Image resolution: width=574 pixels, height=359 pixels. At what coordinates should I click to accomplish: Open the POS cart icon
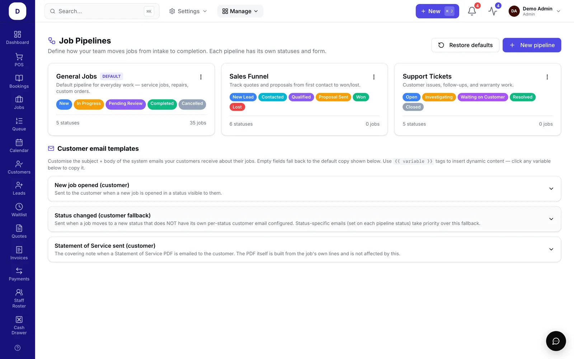pos(19,57)
